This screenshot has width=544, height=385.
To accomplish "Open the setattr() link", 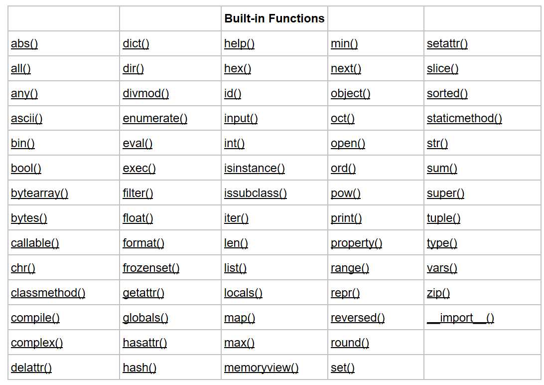I will pos(447,44).
